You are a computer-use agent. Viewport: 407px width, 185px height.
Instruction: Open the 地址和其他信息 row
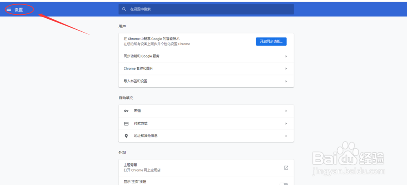206,136
